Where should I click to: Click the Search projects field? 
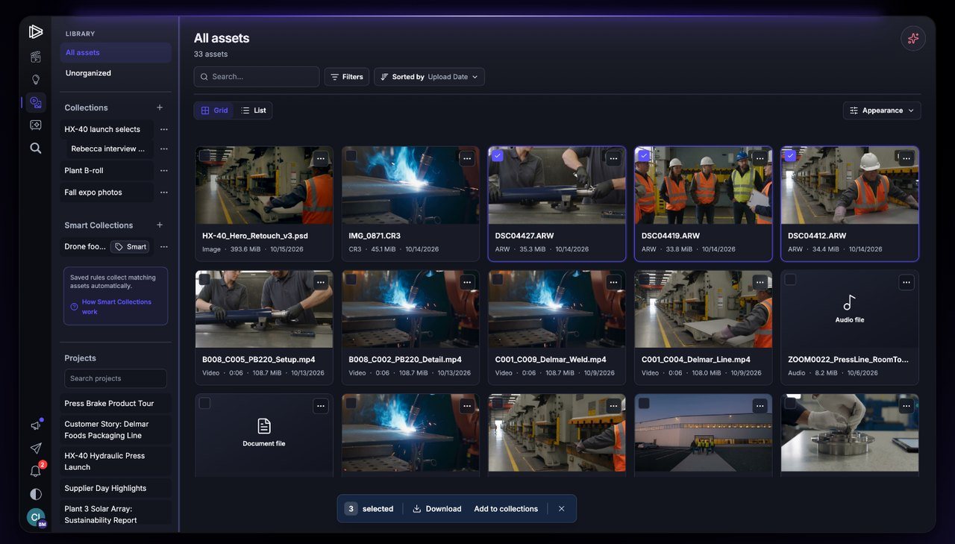click(116, 378)
